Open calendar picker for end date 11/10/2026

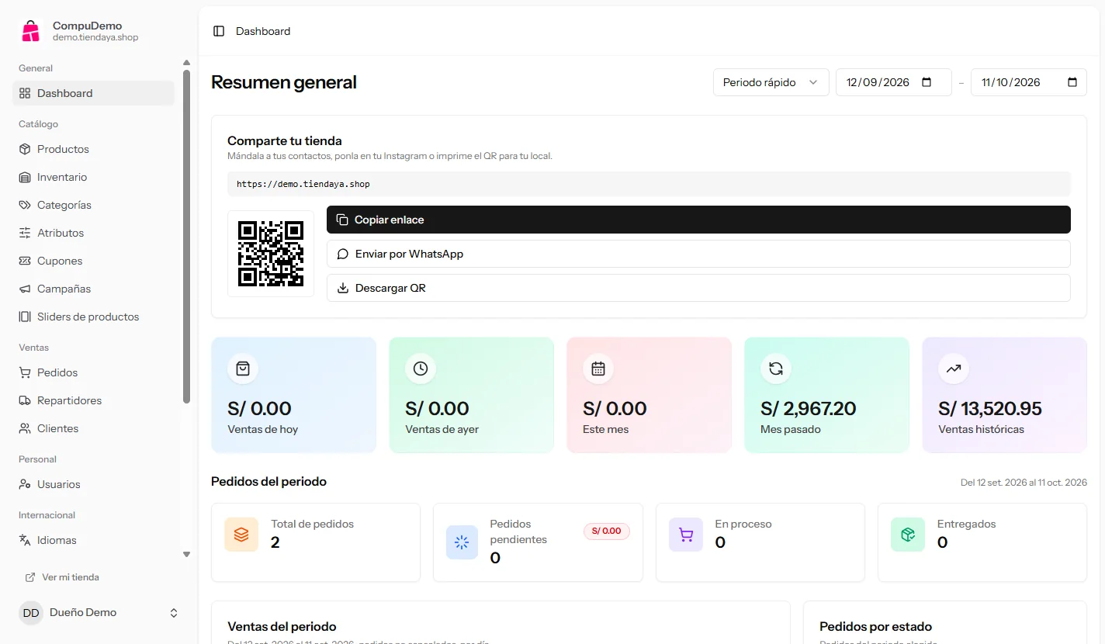click(1072, 82)
